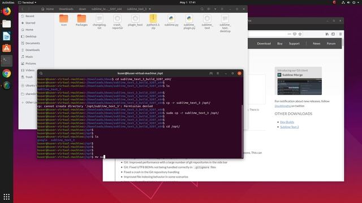Click Activities in the top bar

point(8,2)
